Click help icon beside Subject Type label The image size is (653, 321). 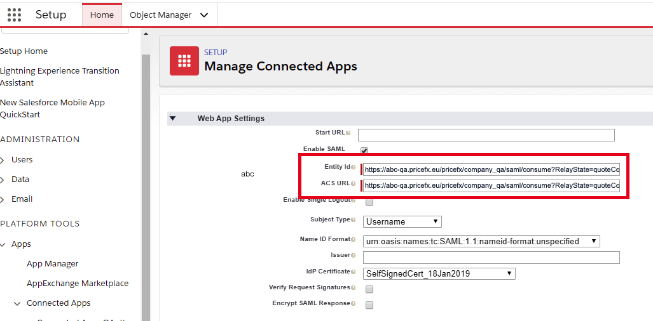[x=354, y=220]
